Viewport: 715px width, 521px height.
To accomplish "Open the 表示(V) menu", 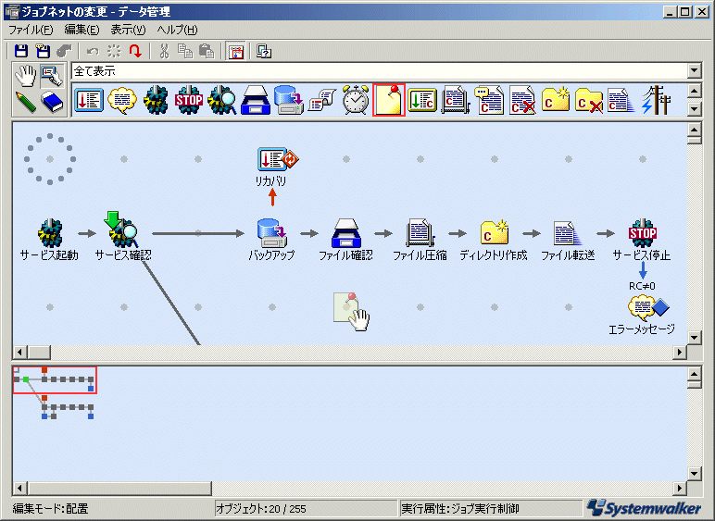I will pyautogui.click(x=128, y=30).
